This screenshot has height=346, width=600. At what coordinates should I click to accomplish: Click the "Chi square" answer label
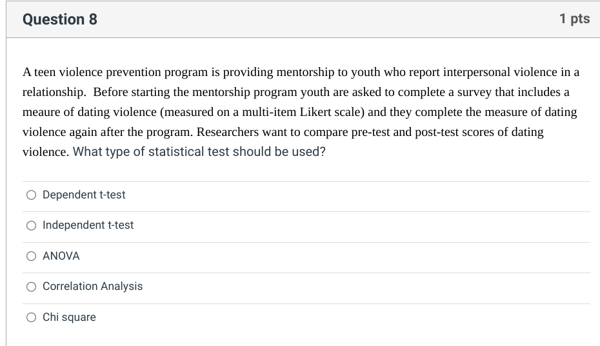point(69,318)
